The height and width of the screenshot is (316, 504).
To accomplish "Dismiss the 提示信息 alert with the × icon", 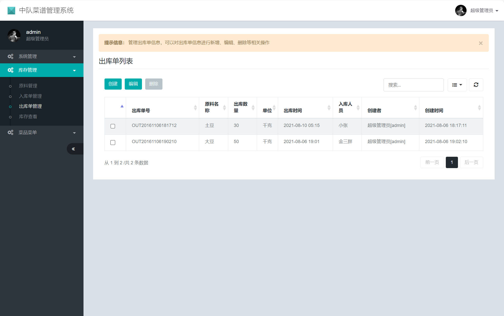I will (480, 43).
